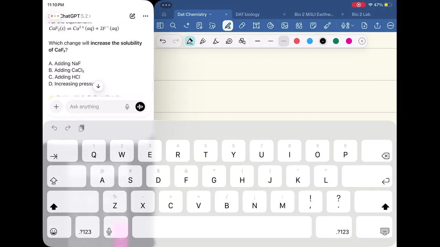Close the Dat Chemistry tab
This screenshot has height=247, width=440.
click(226, 14)
